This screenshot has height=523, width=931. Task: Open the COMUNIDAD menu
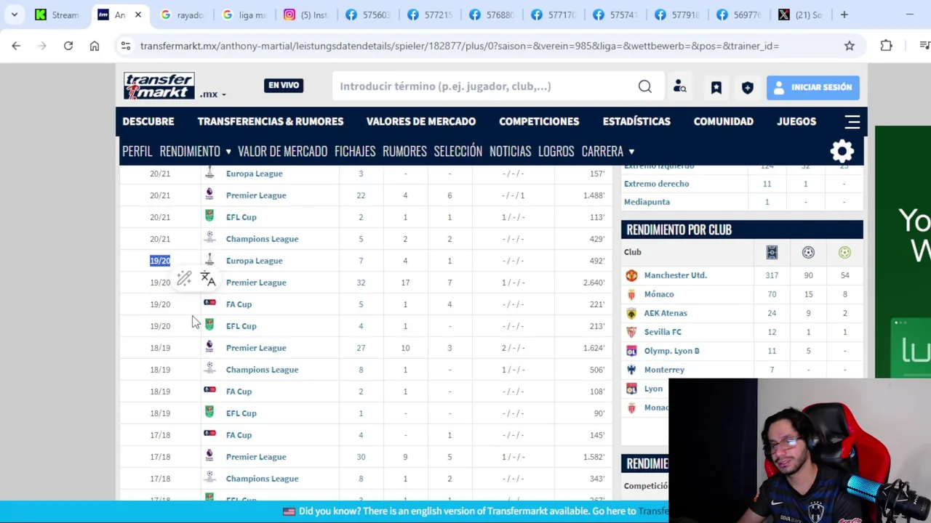click(x=724, y=121)
